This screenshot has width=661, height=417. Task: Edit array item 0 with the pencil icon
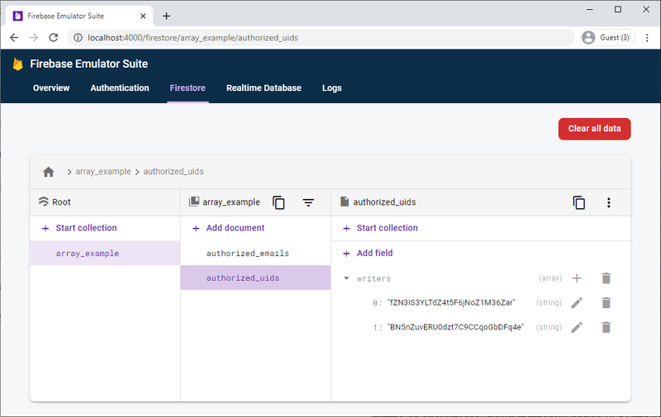pos(578,303)
